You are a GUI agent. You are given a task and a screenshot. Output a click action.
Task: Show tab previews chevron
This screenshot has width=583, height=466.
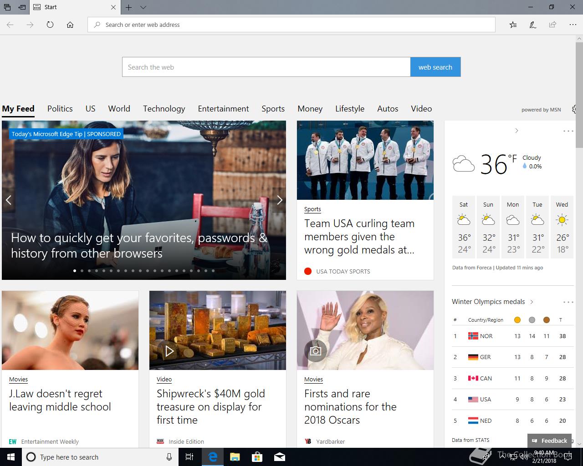pos(143,7)
